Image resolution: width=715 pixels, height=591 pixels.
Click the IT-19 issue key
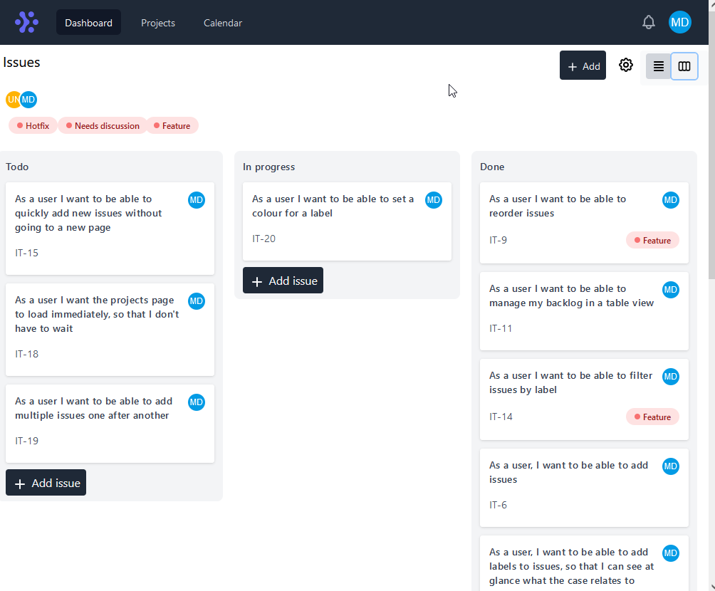point(26,441)
